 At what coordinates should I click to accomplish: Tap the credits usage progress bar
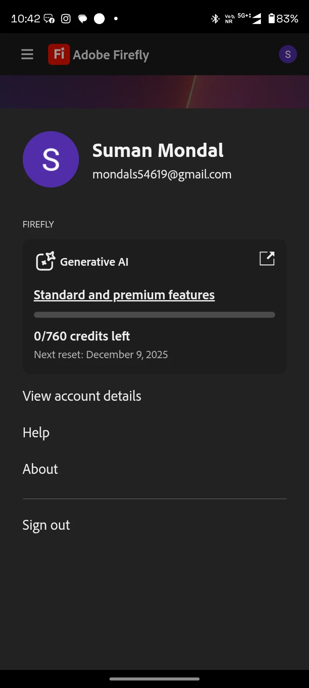click(x=154, y=315)
